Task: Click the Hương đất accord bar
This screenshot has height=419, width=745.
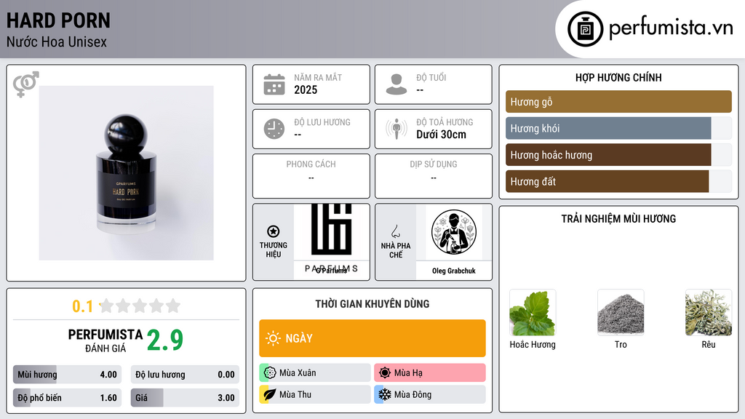Action: coord(618,181)
